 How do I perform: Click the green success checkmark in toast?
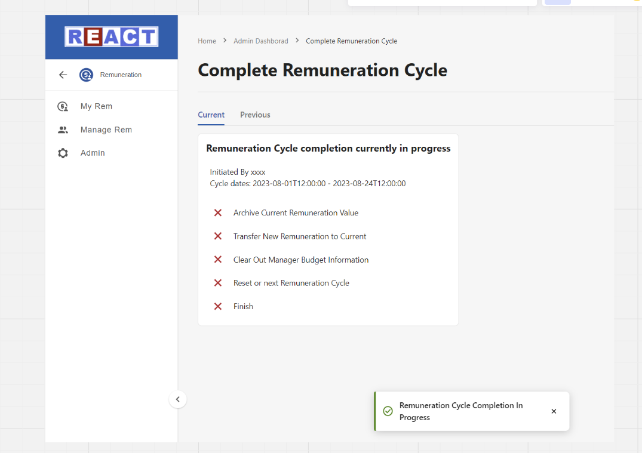click(388, 411)
